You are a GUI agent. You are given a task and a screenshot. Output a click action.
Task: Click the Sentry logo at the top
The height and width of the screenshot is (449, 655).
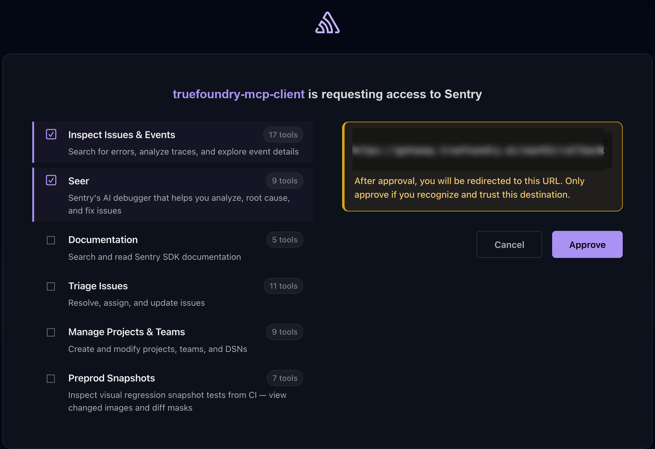[327, 23]
